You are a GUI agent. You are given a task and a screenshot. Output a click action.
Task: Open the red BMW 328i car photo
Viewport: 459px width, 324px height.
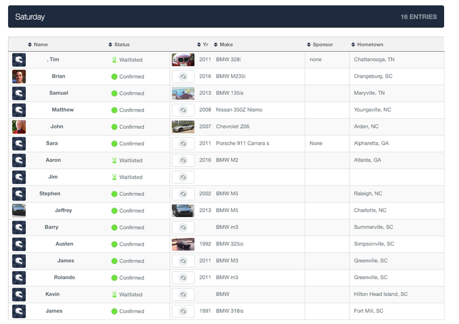(183, 60)
